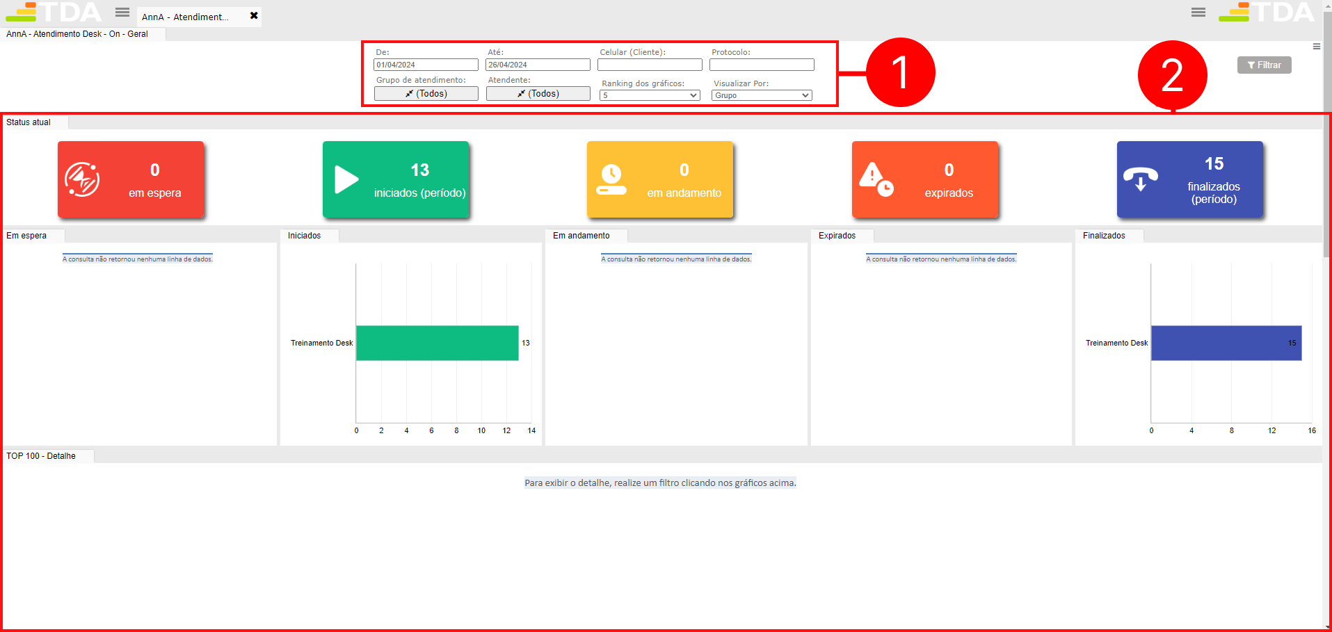
Task: Click the scrollbar down arrow at bottom right
Action: pos(1327,627)
